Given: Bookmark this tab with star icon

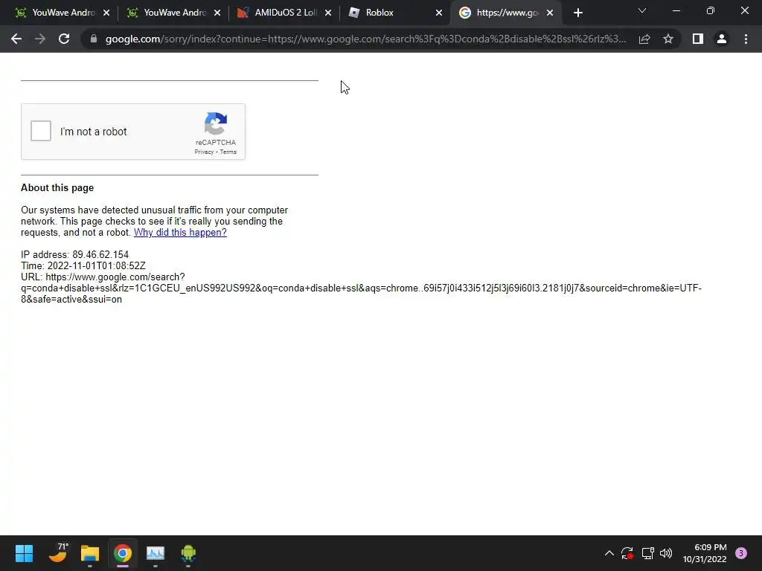Looking at the screenshot, I should tap(668, 39).
